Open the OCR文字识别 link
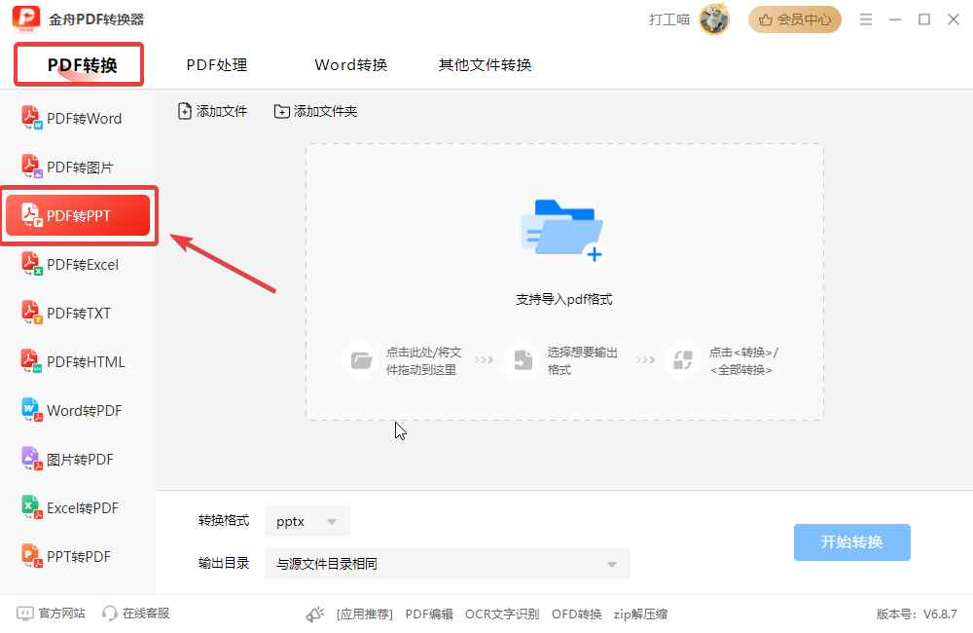Viewport: 973px width, 633px height. (x=502, y=614)
